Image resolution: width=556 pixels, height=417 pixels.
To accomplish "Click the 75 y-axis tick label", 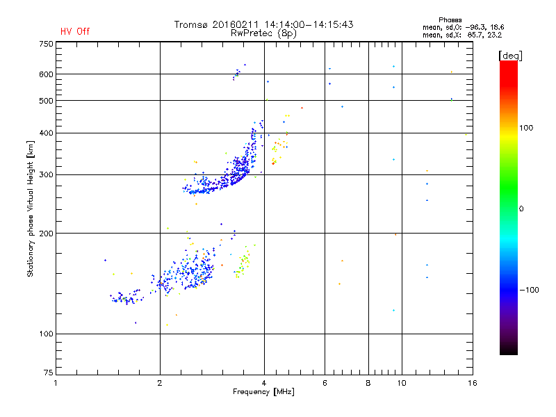I will [x=48, y=373].
